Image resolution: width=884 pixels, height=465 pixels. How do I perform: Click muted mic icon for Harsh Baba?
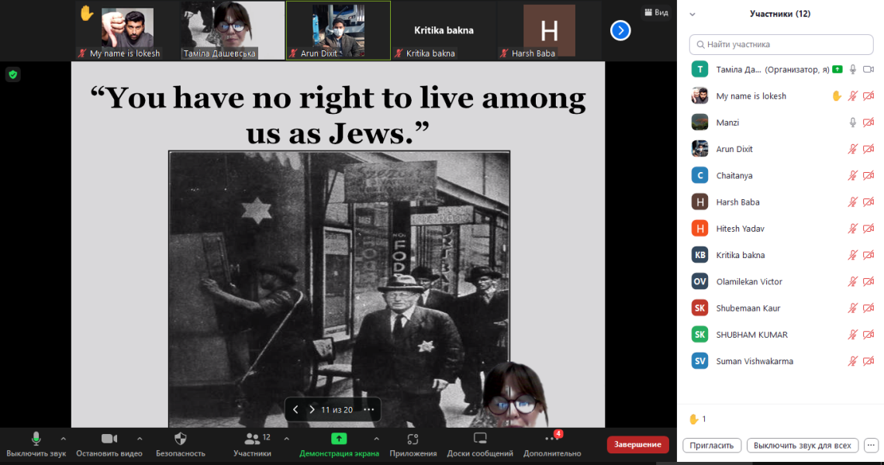[852, 201]
